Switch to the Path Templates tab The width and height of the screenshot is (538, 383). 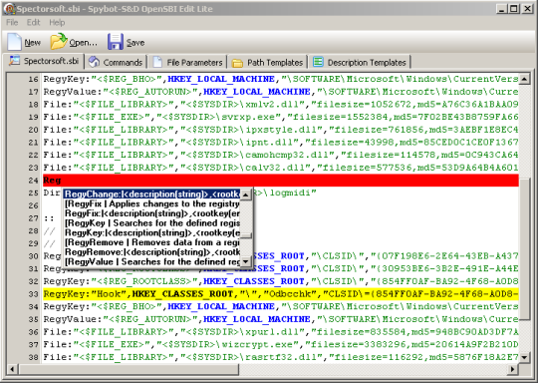[x=268, y=62]
